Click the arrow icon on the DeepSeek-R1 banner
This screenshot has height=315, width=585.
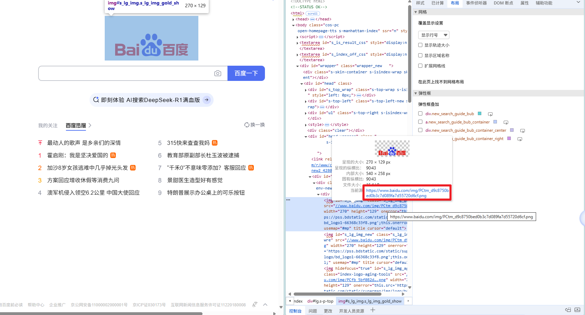[x=206, y=100]
